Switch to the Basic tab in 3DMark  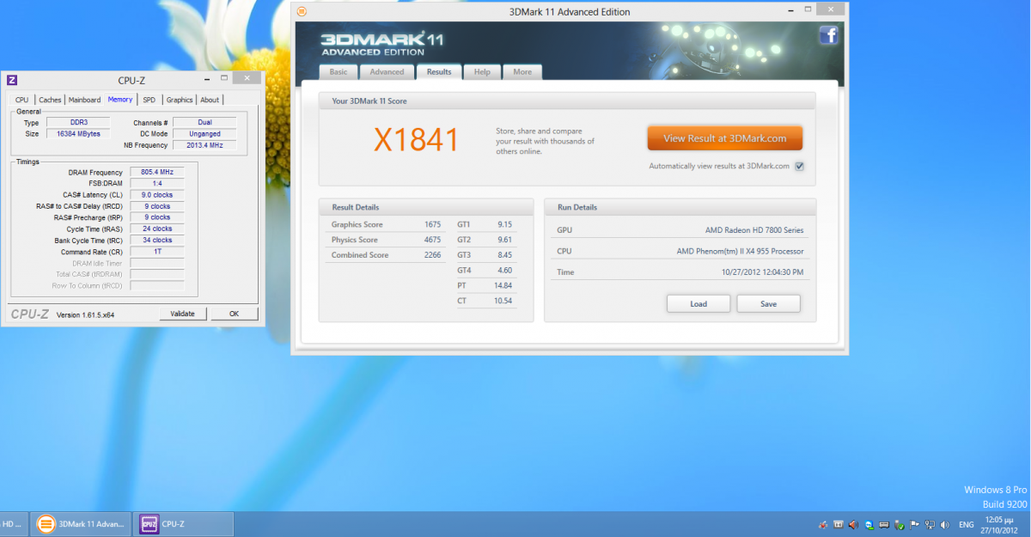pyautogui.click(x=339, y=72)
